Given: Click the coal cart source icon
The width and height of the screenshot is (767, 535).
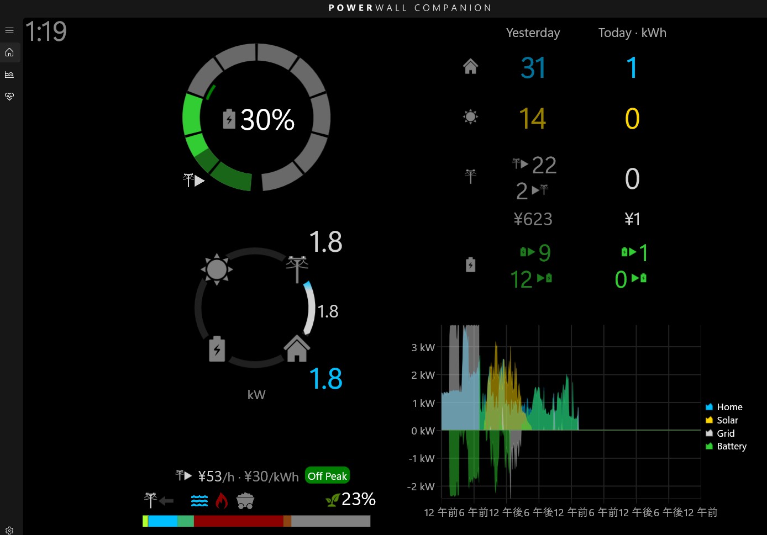Looking at the screenshot, I should point(245,501).
